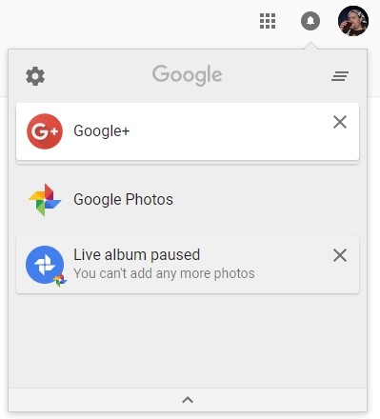The width and height of the screenshot is (380, 419).
Task: Click the red Google+ logo icon
Action: click(x=45, y=131)
